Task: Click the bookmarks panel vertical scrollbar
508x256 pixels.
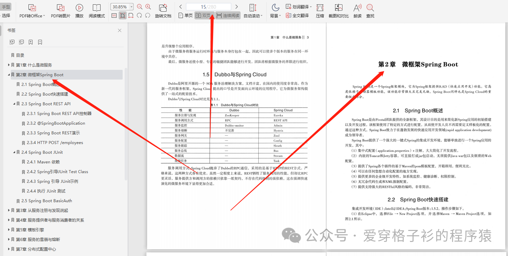Action: pos(126,124)
